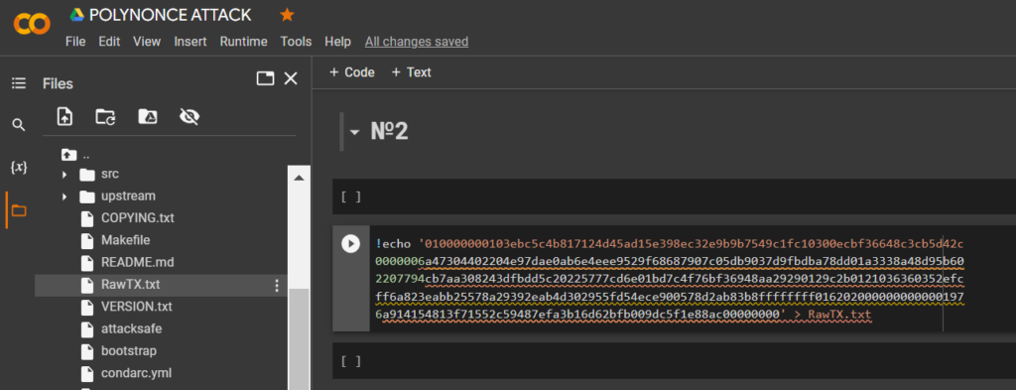1016x390 pixels.
Task: Click the Mount Drive icon
Action: coord(147,117)
